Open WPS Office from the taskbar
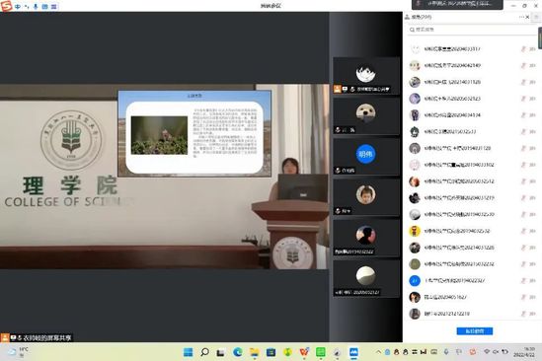The height and width of the screenshot is (361, 542). (304, 352)
